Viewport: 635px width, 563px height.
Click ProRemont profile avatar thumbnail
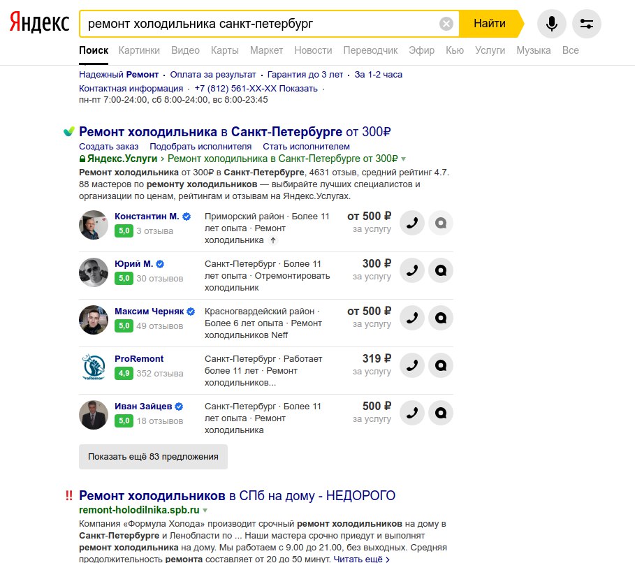pos(94,367)
